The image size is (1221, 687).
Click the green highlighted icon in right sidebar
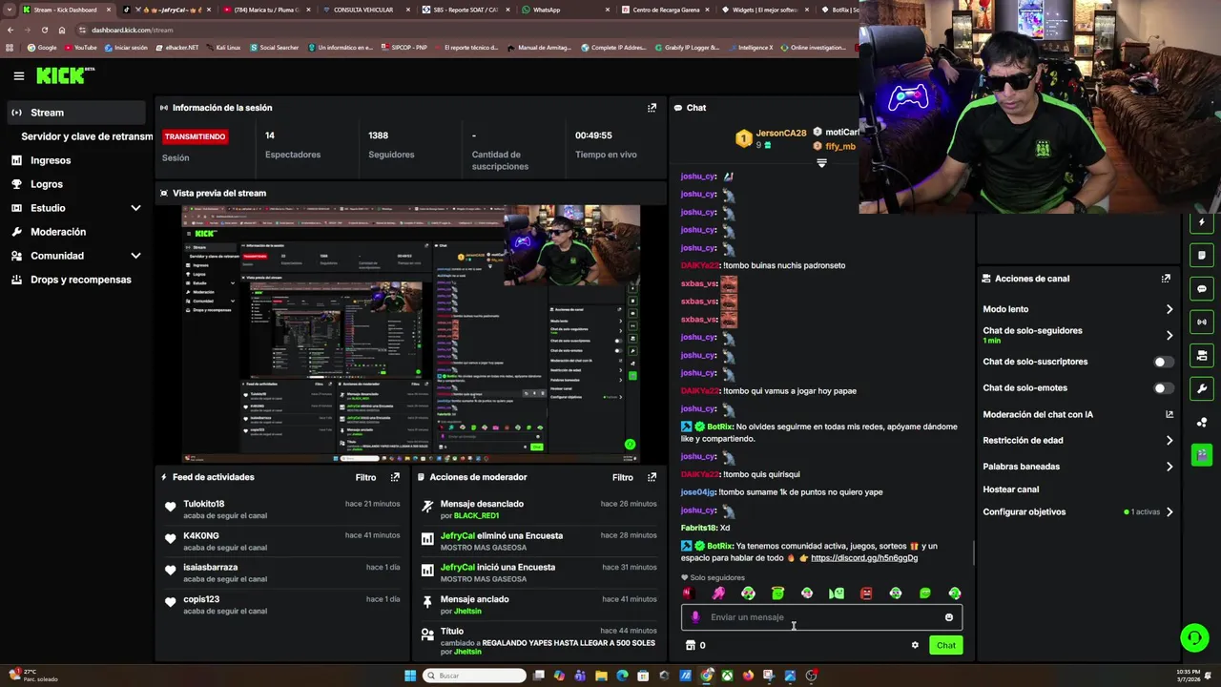[x=1202, y=454]
